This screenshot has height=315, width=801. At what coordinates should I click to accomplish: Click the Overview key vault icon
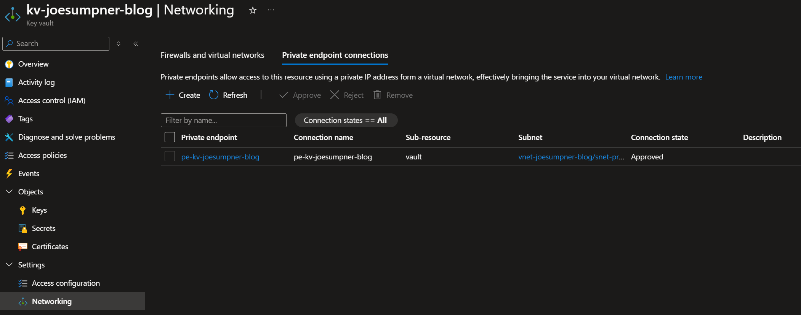9,64
